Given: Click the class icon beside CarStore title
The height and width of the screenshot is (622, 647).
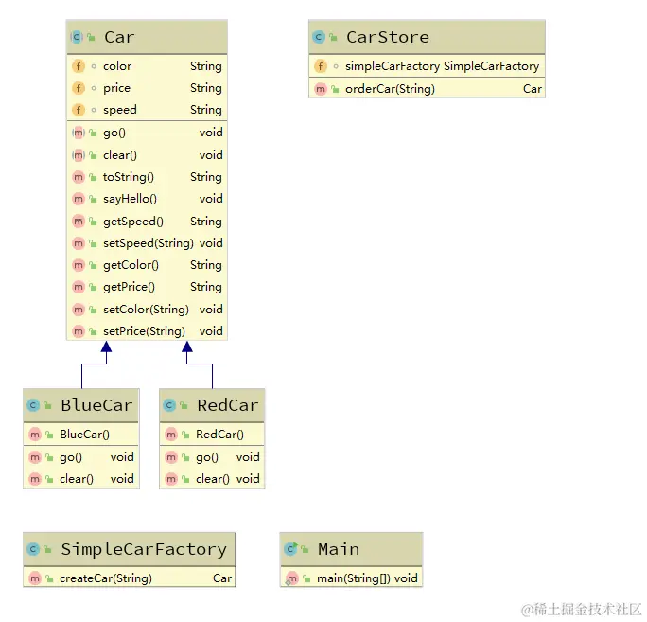Looking at the screenshot, I should coord(319,37).
